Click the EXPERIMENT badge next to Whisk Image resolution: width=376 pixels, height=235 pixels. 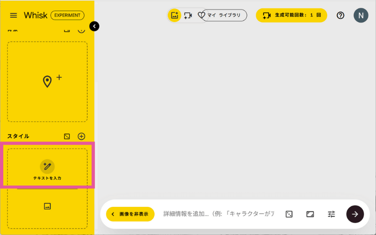[x=67, y=16]
